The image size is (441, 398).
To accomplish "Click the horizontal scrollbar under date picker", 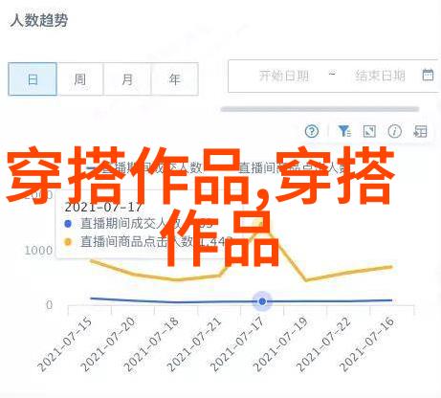I will (x=320, y=109).
